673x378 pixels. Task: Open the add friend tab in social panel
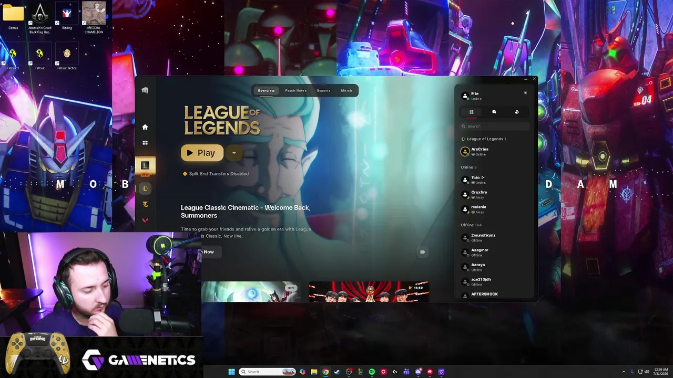click(517, 112)
